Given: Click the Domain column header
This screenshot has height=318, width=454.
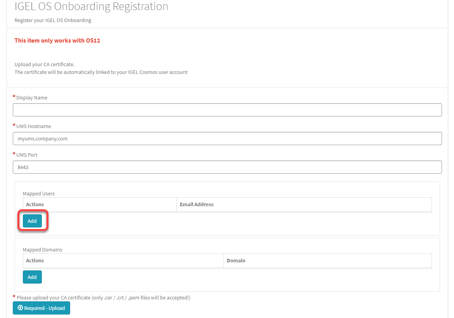Looking at the screenshot, I should (236, 260).
